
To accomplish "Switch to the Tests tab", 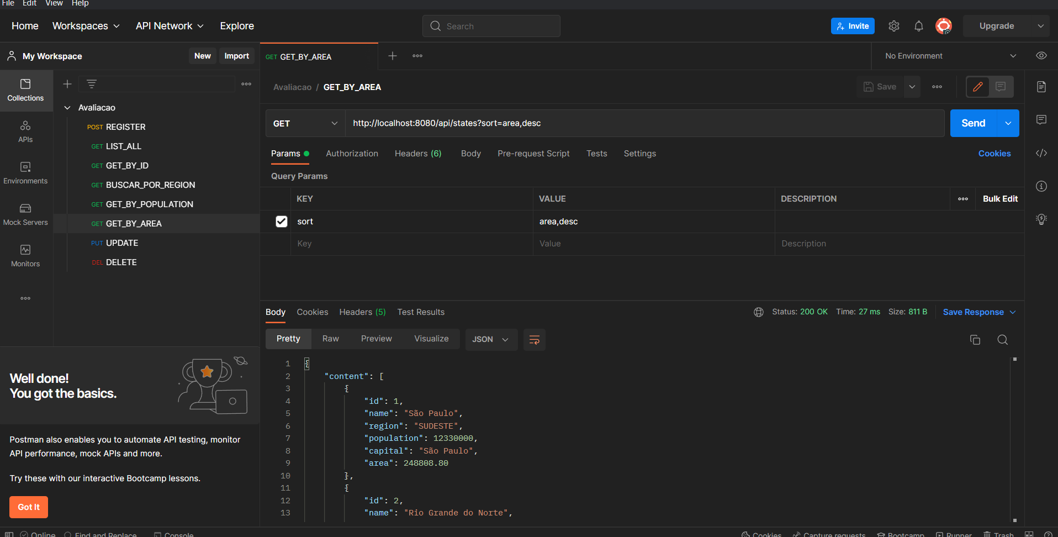I will (x=597, y=154).
